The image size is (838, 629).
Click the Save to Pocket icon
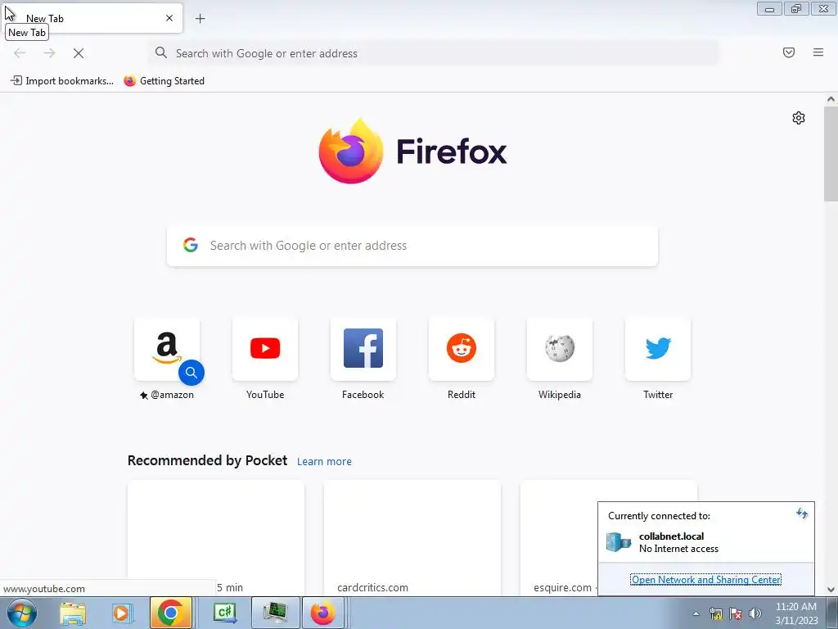789,52
